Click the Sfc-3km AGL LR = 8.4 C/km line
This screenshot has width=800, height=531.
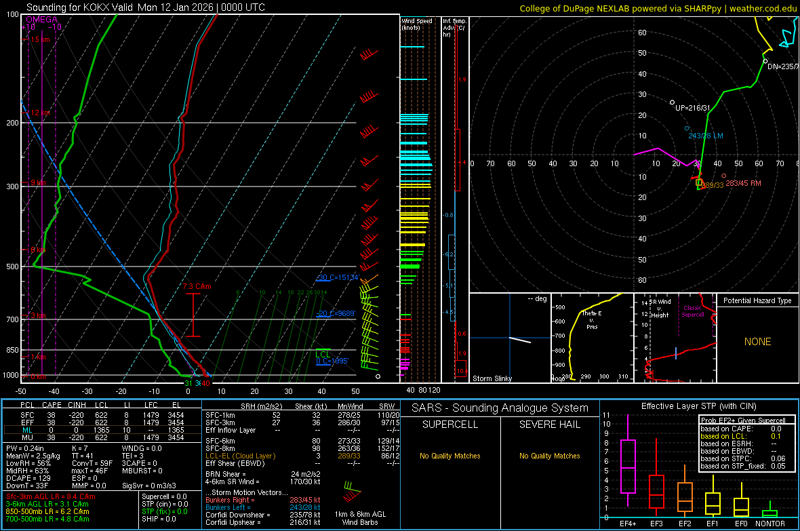pos(51,496)
